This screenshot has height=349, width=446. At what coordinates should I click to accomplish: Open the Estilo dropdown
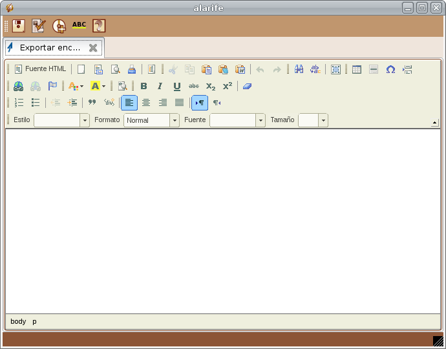(85, 120)
